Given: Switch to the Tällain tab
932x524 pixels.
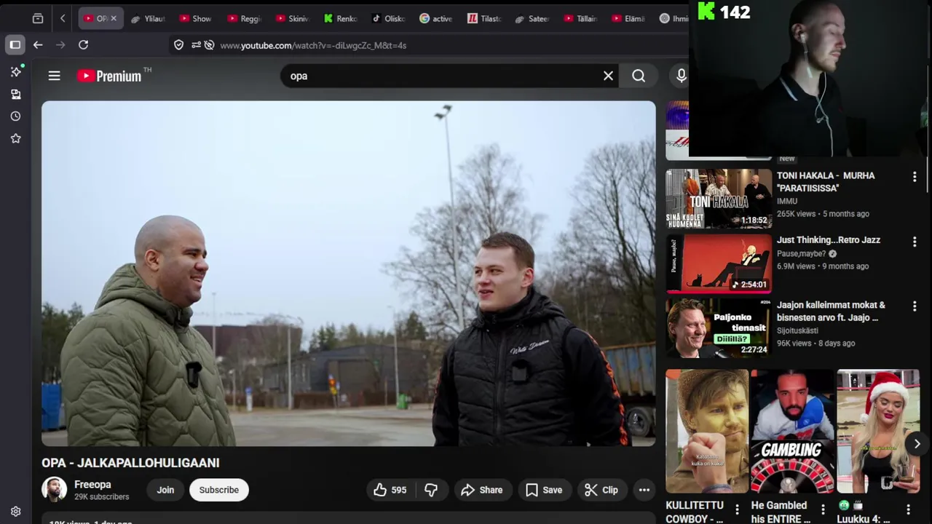Looking at the screenshot, I should tap(580, 18).
